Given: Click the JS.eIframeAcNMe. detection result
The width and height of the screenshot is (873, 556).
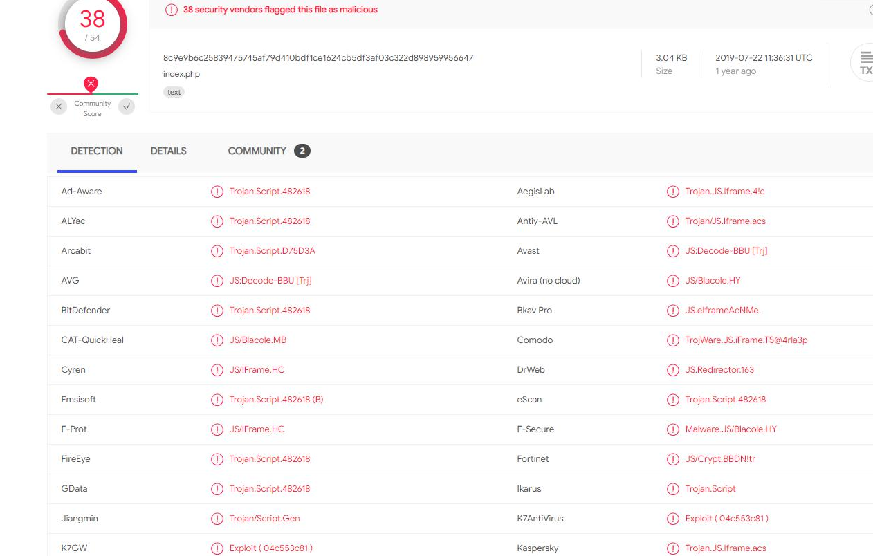Looking at the screenshot, I should 723,311.
